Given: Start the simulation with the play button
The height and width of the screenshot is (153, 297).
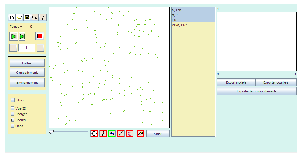Looking at the screenshot, I should coord(14,37).
